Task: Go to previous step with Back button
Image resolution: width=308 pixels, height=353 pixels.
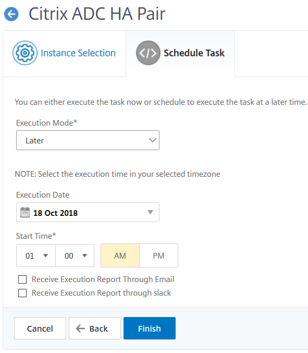Action: (x=95, y=328)
